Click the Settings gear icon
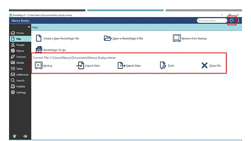 coord(13,92)
